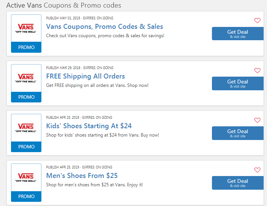The height and width of the screenshot is (206, 267).
Task: Get Deal for Vans Coupons, Promo Codes & Sales
Action: click(x=238, y=34)
